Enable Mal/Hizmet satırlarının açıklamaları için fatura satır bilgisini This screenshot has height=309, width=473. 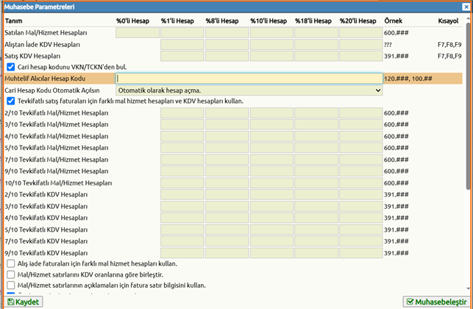(10, 285)
